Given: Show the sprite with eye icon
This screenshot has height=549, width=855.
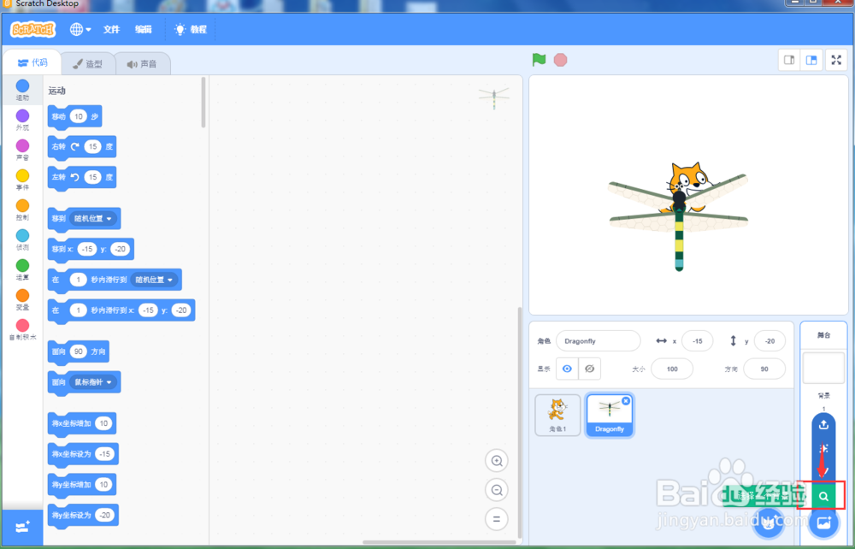Looking at the screenshot, I should click(567, 369).
